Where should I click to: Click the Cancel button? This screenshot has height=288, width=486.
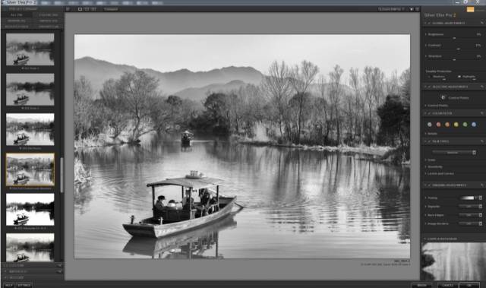447,285
